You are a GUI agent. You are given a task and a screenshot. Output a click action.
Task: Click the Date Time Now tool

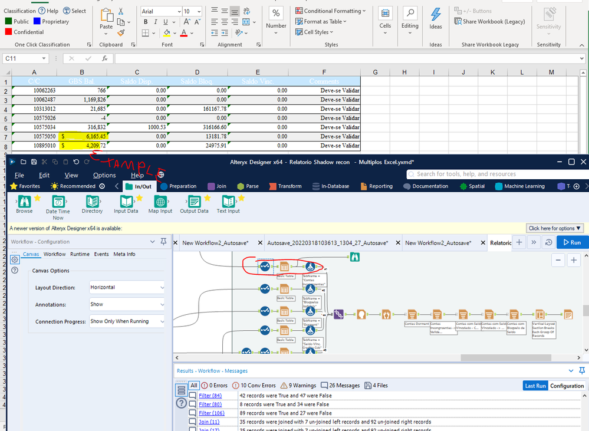(x=58, y=202)
